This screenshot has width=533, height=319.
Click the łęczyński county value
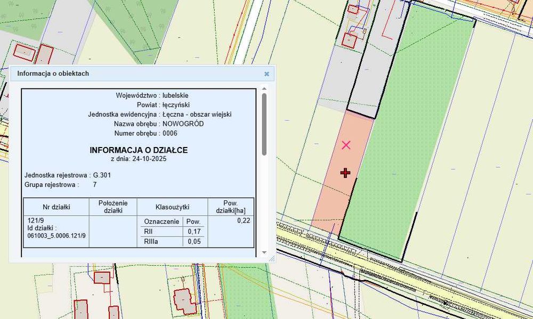176,105
